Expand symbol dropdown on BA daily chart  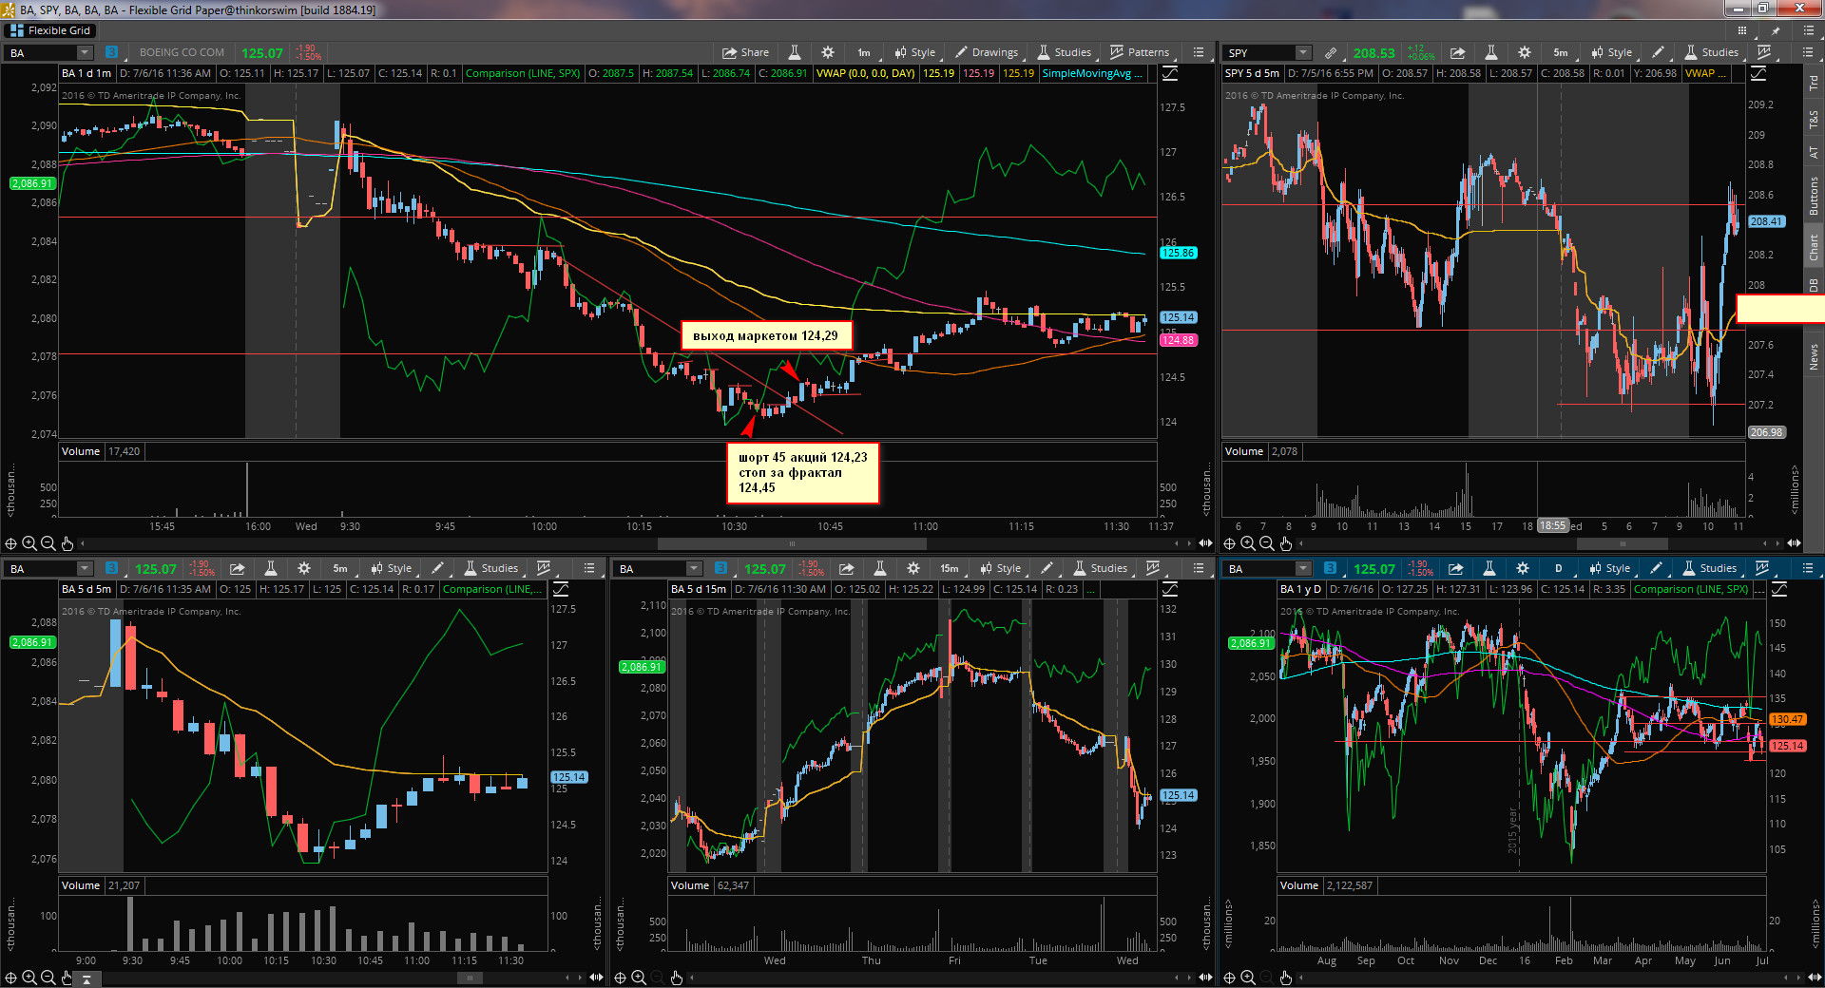point(1303,568)
